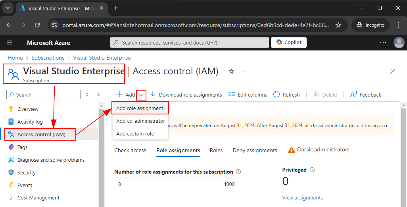Open Edit columns

[248, 95]
